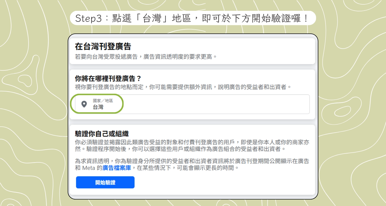Select the 台灣 value in region field
Viewport: 386px width, 206px height.
tap(98, 107)
